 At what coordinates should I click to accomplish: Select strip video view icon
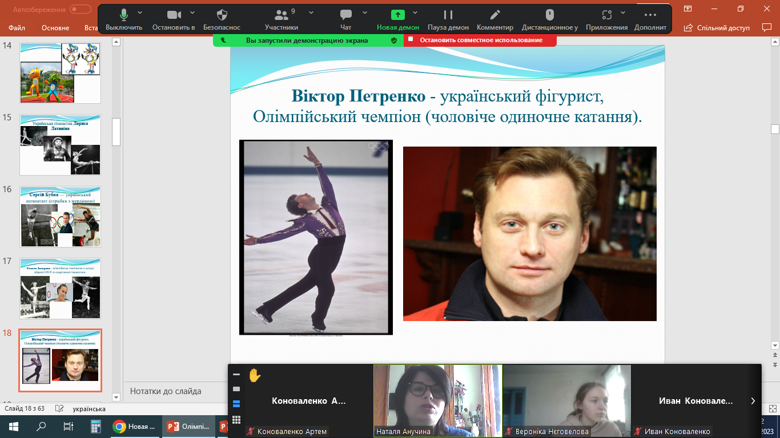pyautogui.click(x=236, y=404)
